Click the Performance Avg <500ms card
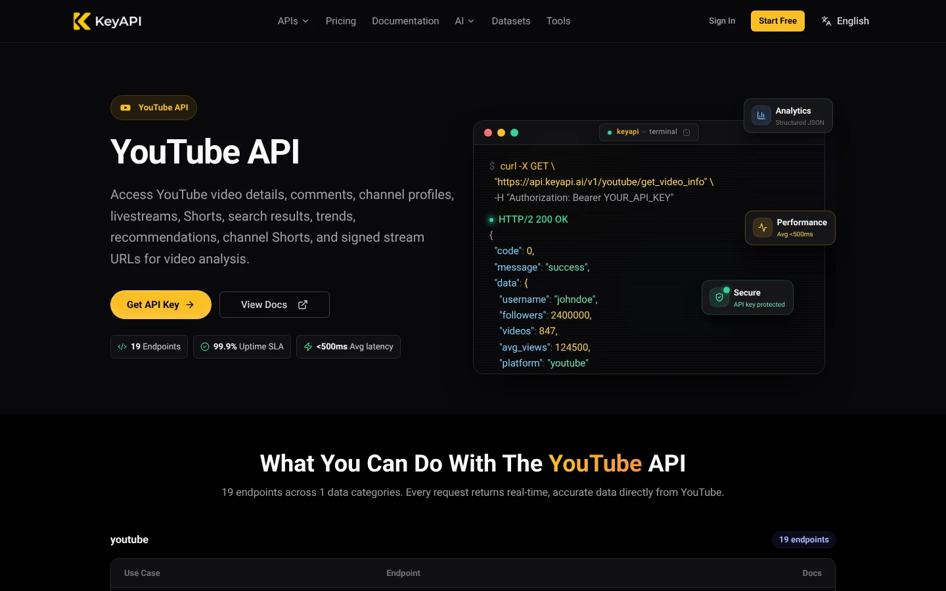The width and height of the screenshot is (946, 591). tap(790, 228)
